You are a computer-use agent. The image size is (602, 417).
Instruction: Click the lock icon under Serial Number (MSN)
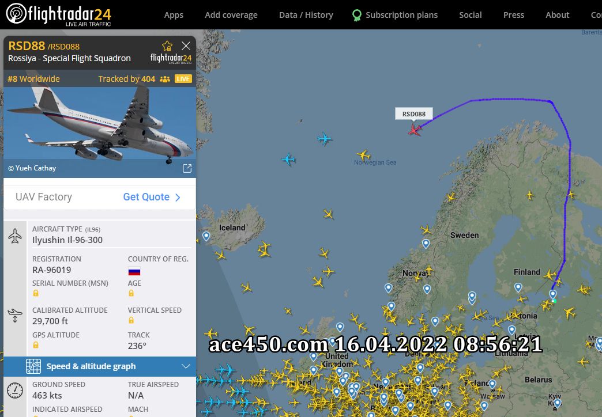point(36,294)
